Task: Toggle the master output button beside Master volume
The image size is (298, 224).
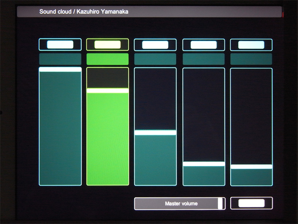Action: pyautogui.click(x=251, y=203)
